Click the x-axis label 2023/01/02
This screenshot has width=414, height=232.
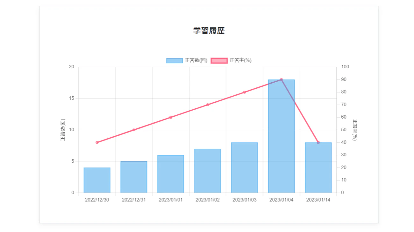[208, 200]
